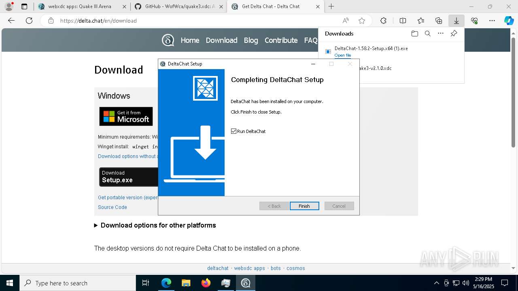Open Microsoft Edge from taskbar
The height and width of the screenshot is (291, 518).
[166, 283]
